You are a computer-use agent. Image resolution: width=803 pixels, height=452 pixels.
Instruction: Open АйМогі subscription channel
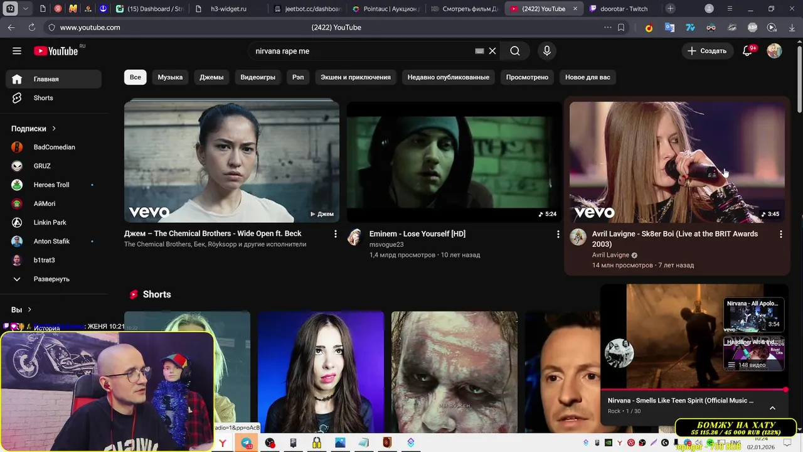pos(53,203)
